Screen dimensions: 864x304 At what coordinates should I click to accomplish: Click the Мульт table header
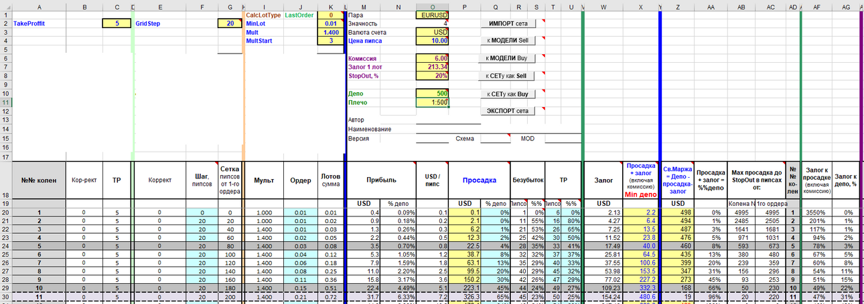[264, 180]
